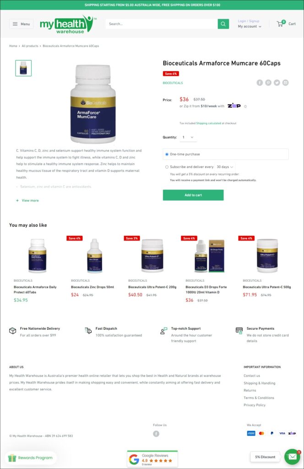
Task: Share product on Twitter icon
Action: click(277, 82)
